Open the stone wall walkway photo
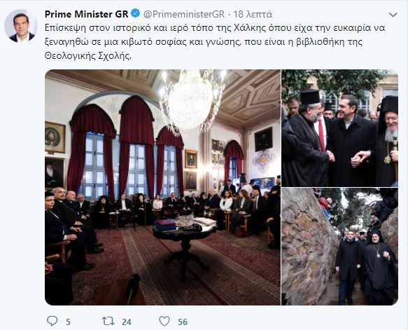 [x=340, y=247]
